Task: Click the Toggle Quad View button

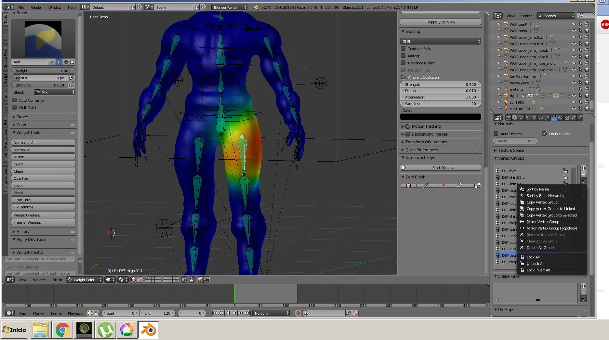Action: pyautogui.click(x=440, y=22)
